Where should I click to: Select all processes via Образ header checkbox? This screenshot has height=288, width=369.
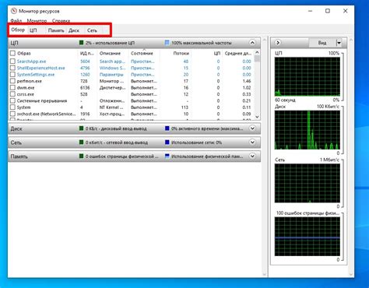[x=12, y=53]
